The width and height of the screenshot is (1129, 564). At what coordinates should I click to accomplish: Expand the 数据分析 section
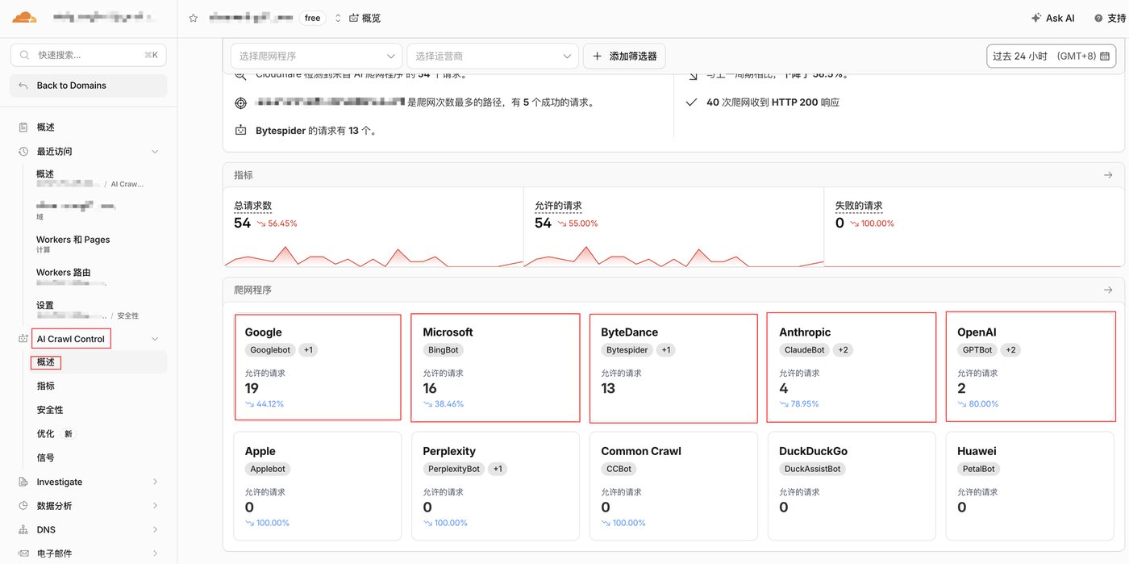[x=155, y=506]
